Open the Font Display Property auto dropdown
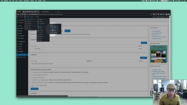187x105 pixels. point(34,85)
